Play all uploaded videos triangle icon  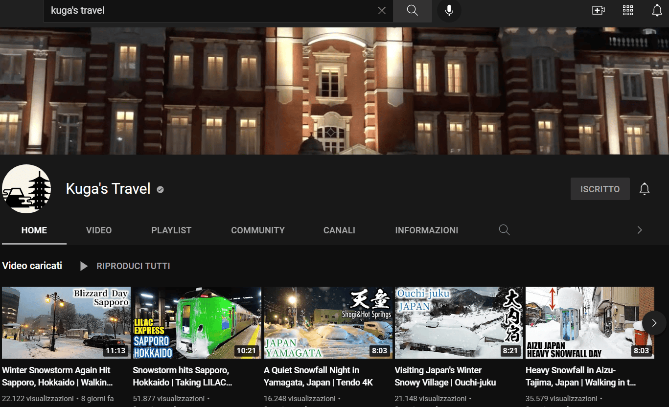coord(84,266)
